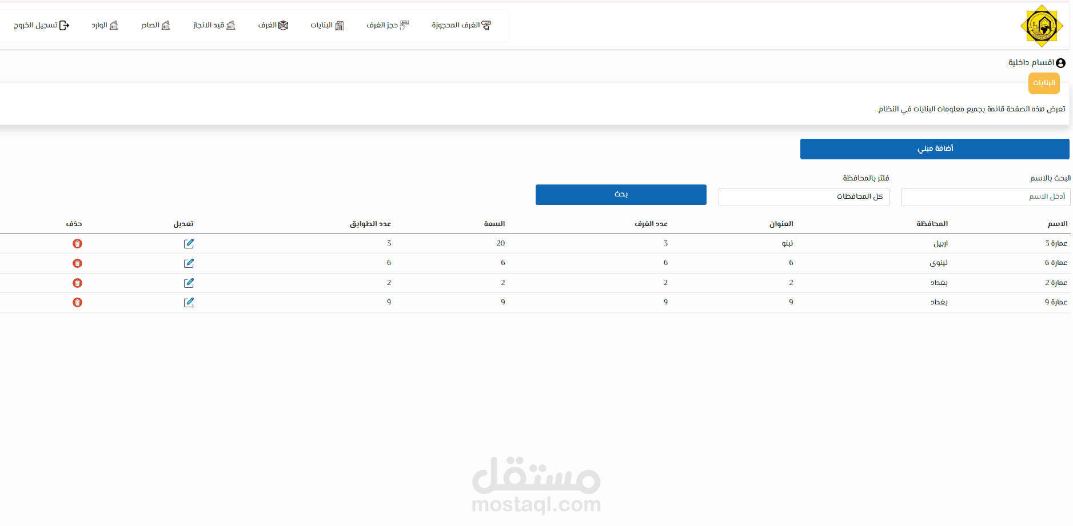Click the بحث search button
Image resolution: width=1073 pixels, height=526 pixels.
[x=621, y=194]
